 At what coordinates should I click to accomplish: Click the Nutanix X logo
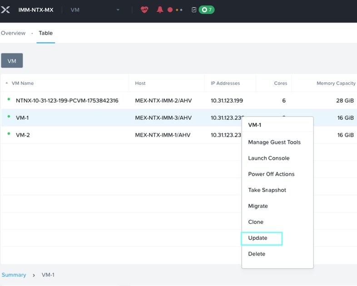pyautogui.click(x=5, y=10)
